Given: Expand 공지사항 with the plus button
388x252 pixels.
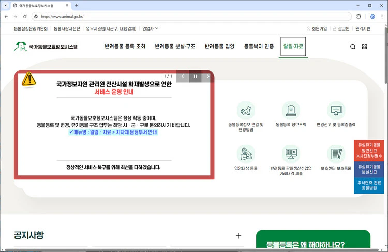Looking at the screenshot, I should click(x=238, y=235).
